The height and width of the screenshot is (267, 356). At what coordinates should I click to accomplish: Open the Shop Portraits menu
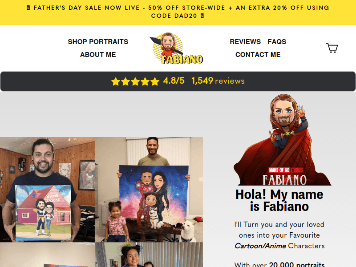pos(98,42)
